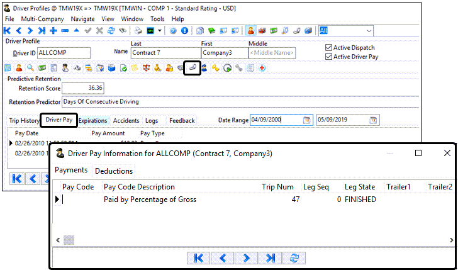458x270 pixels.
Task: Select the Expirations tab
Action: [x=93, y=120]
